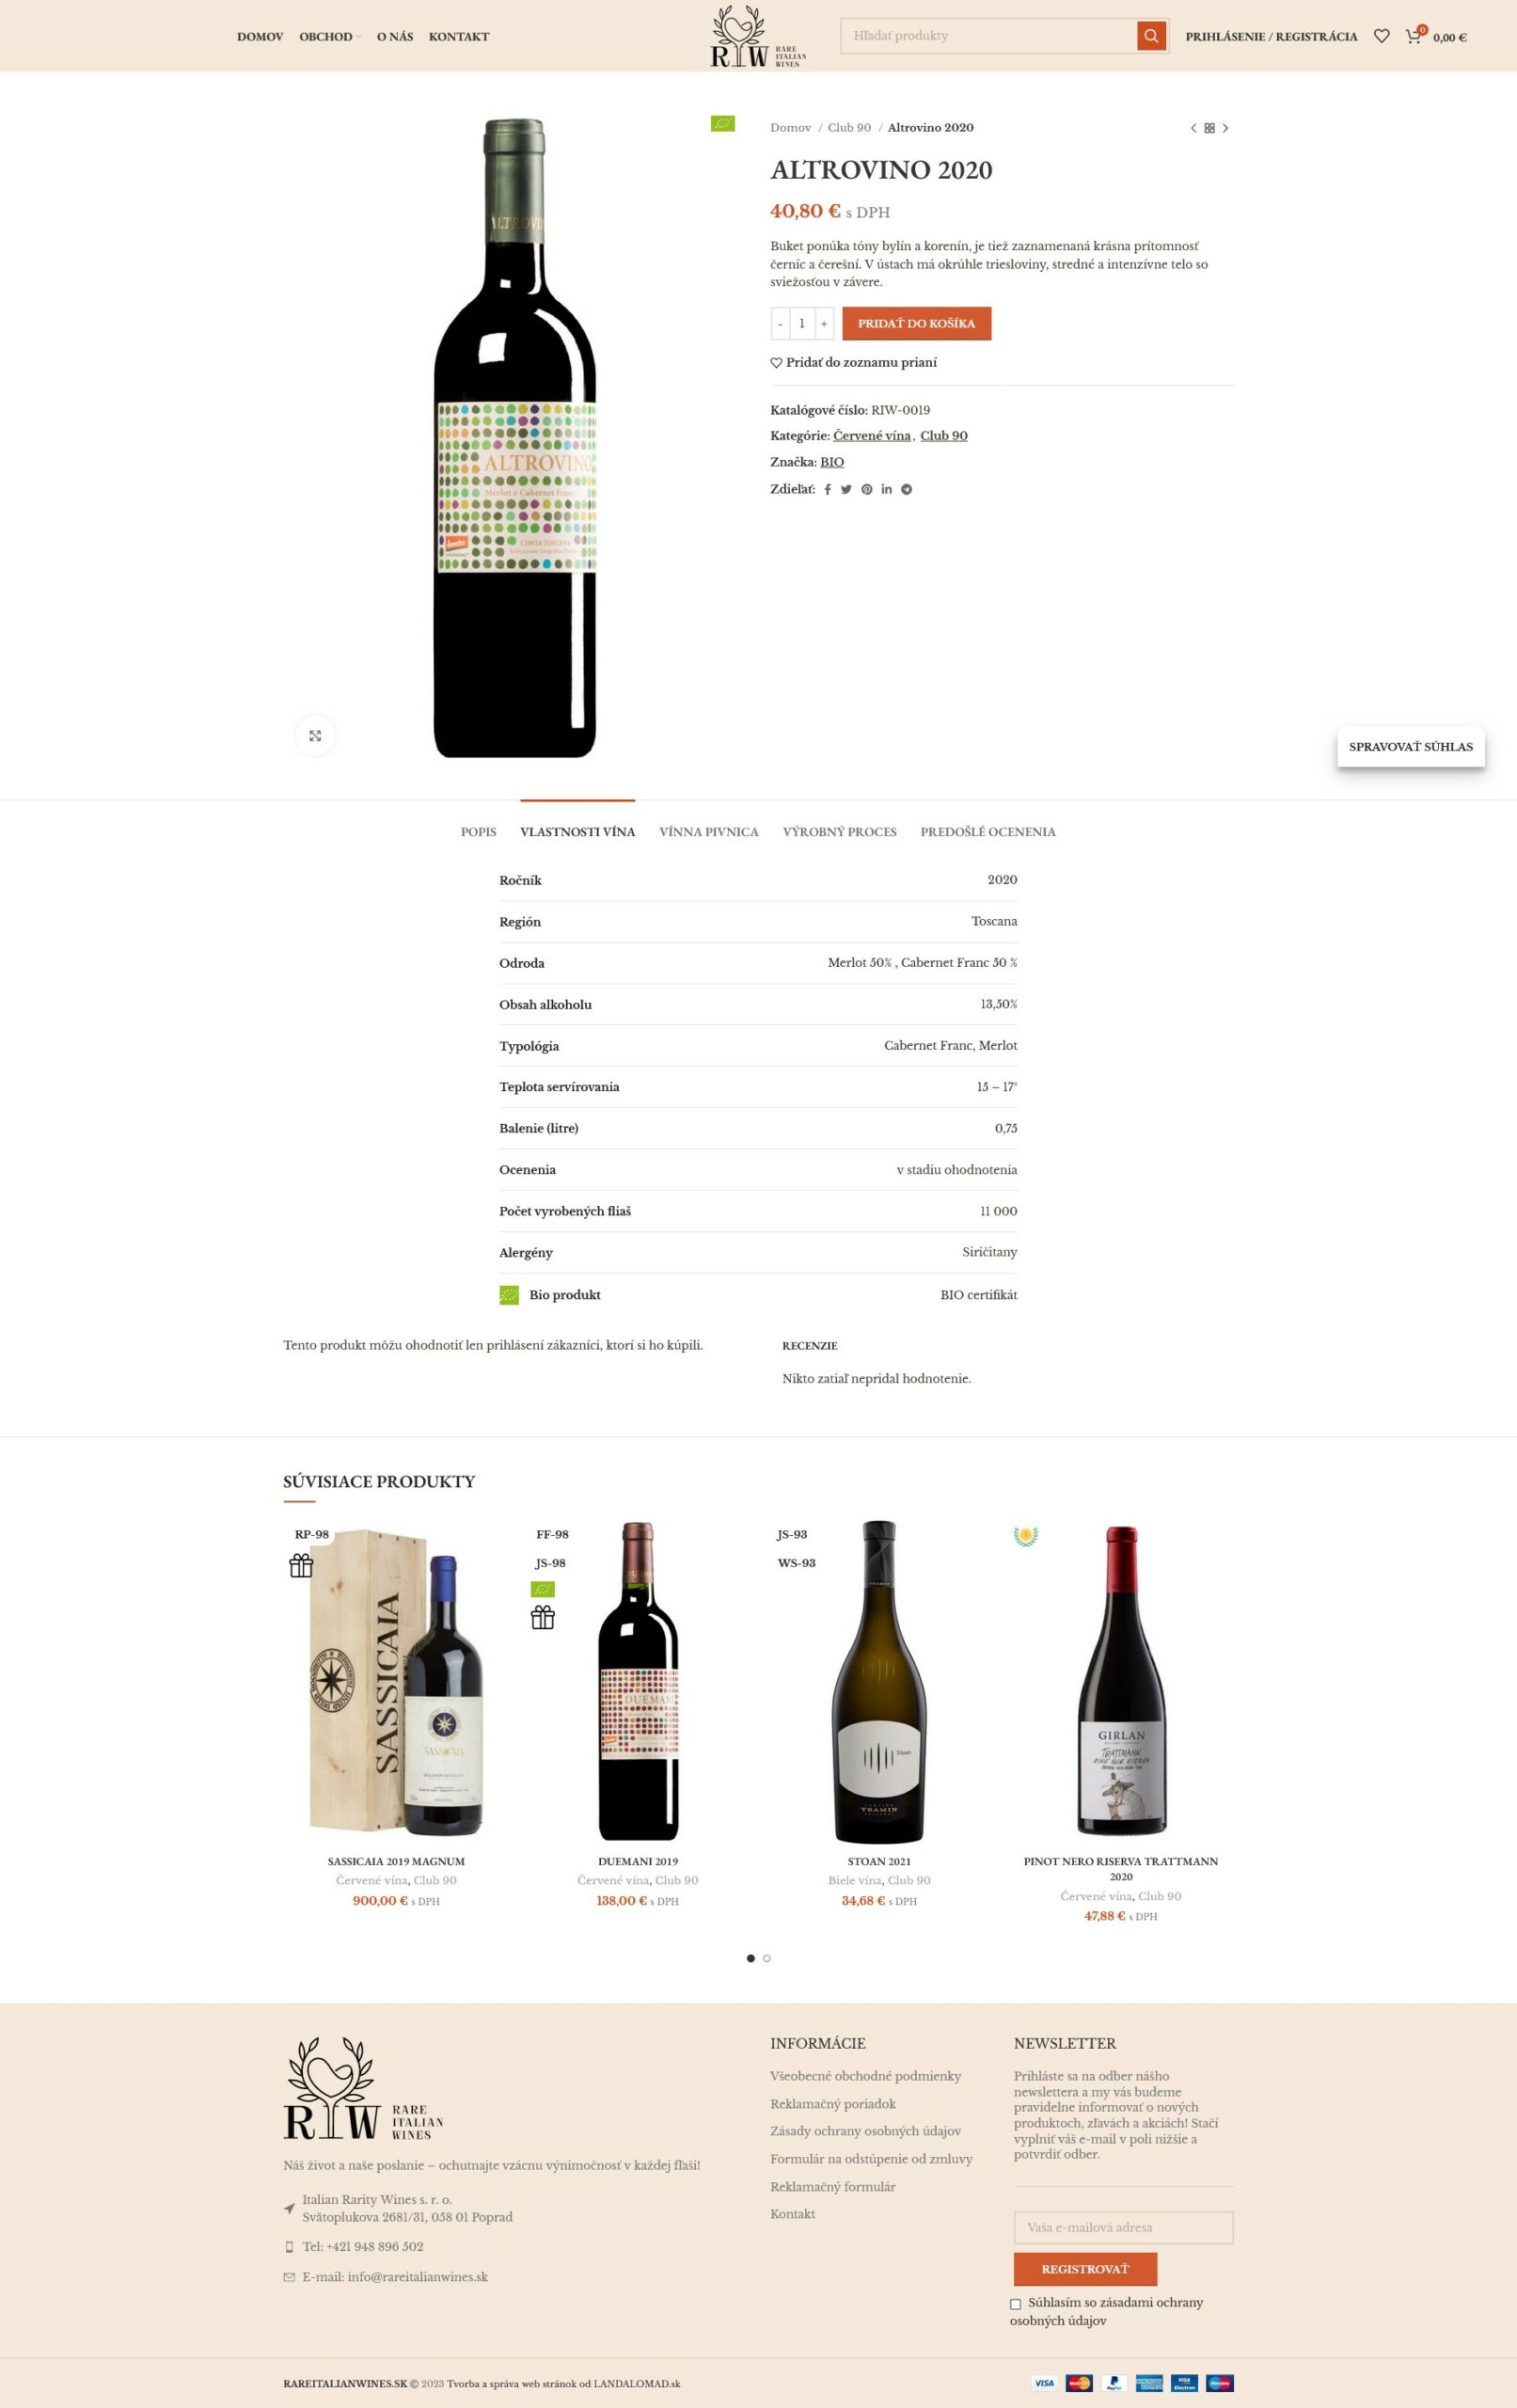Go to next product arrow
The image size is (1517, 2408).
coord(1225,128)
